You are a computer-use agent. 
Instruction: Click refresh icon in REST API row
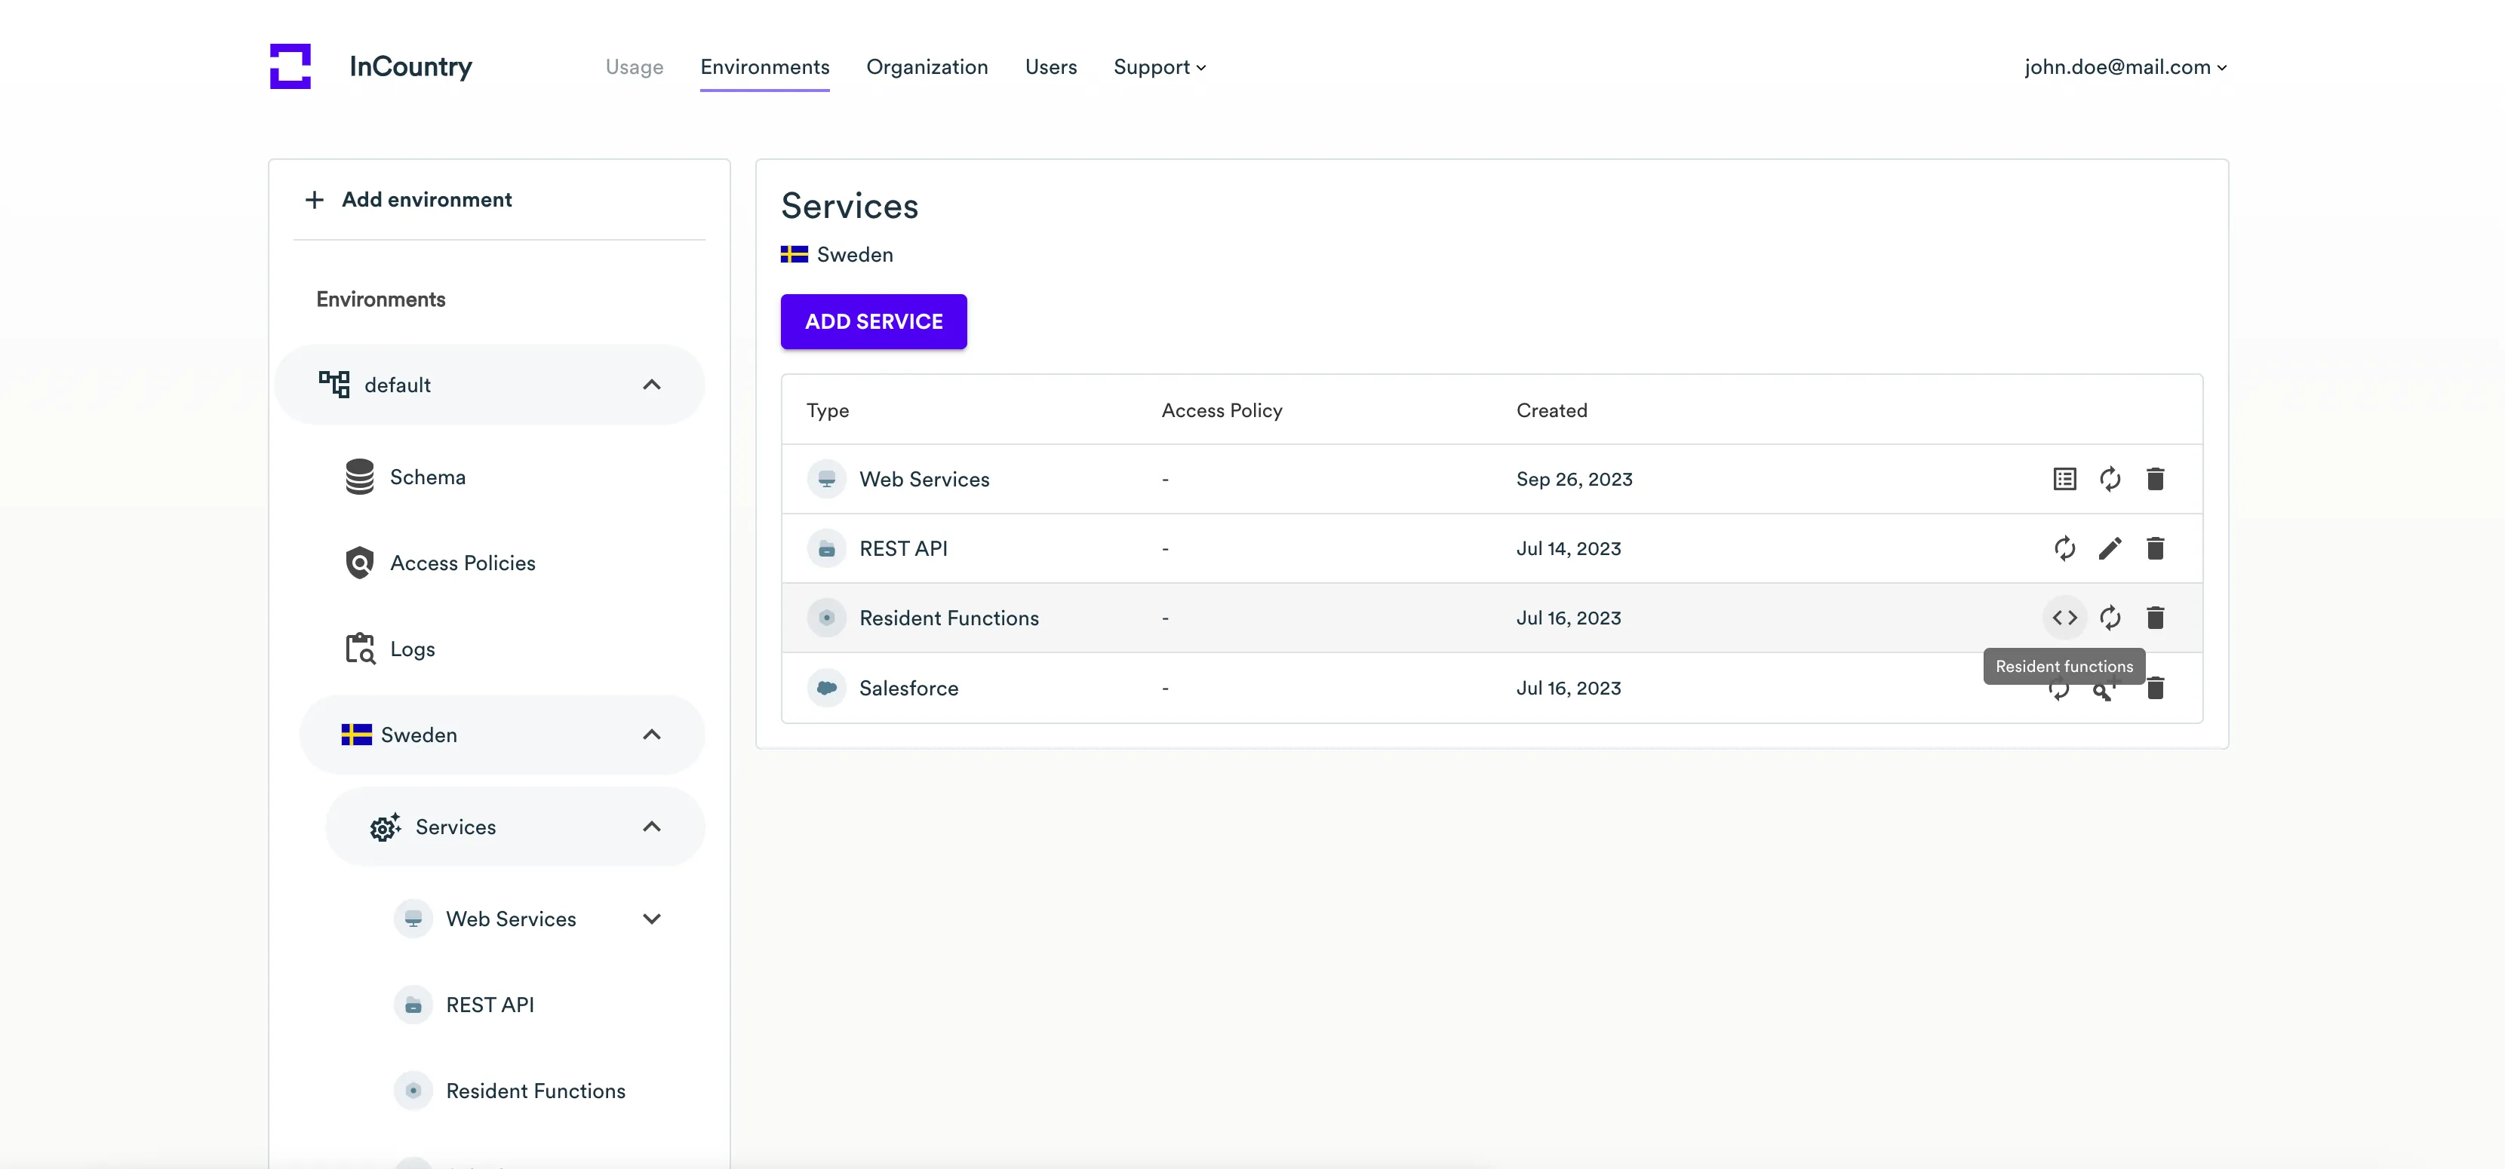point(2064,549)
